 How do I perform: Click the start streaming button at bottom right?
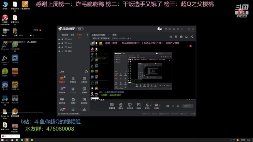(188, 106)
